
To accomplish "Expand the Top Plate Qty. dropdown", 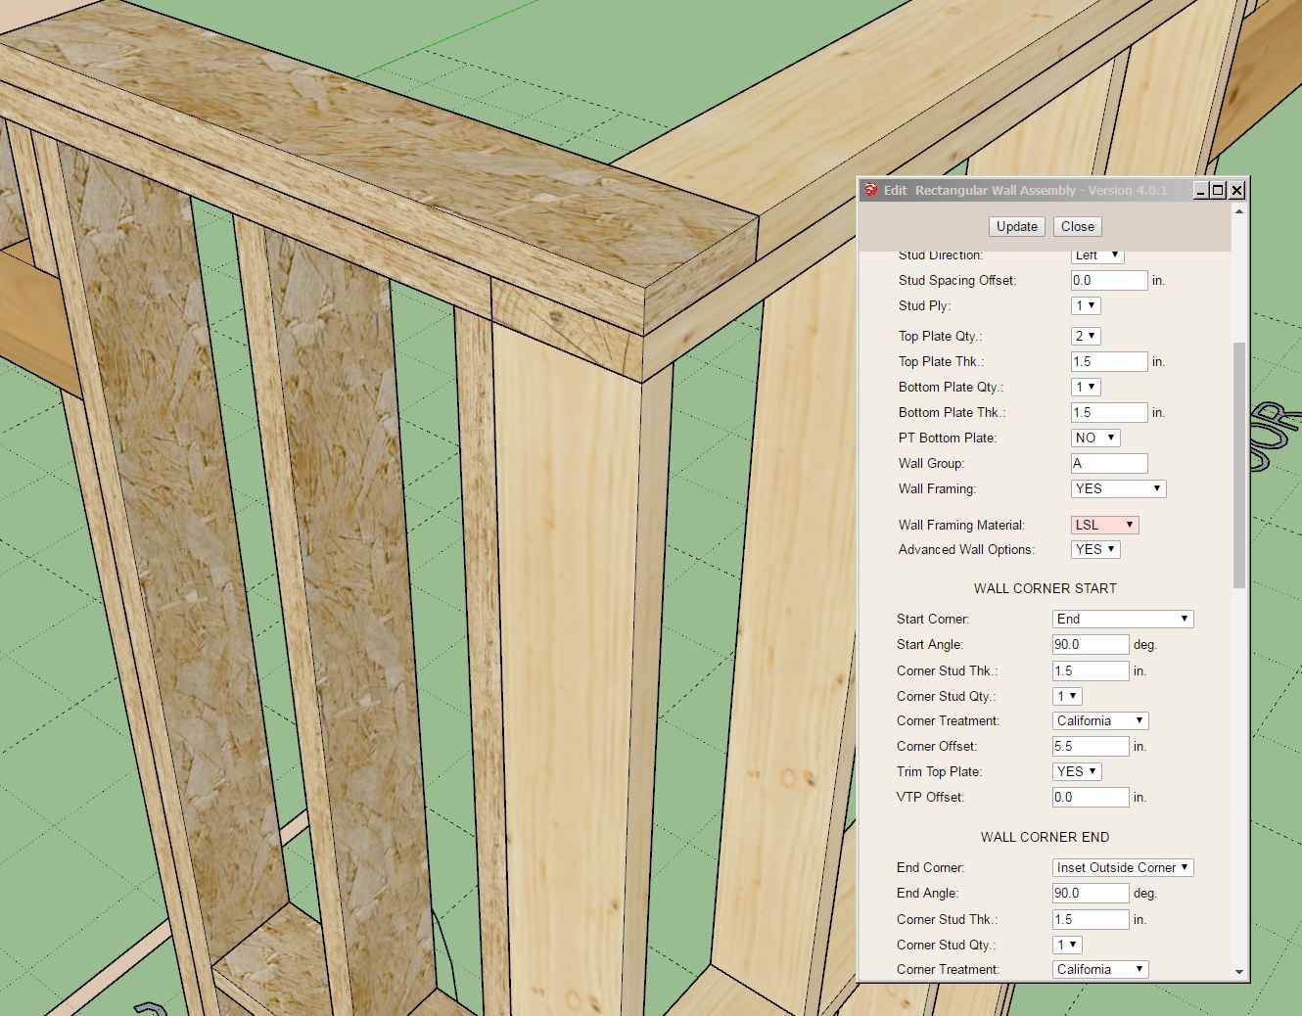I will (1086, 336).
